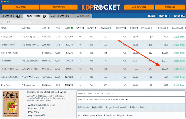Open the gray AMS KEYWORDS tab
186x119 pixels.
click(x=61, y=16)
